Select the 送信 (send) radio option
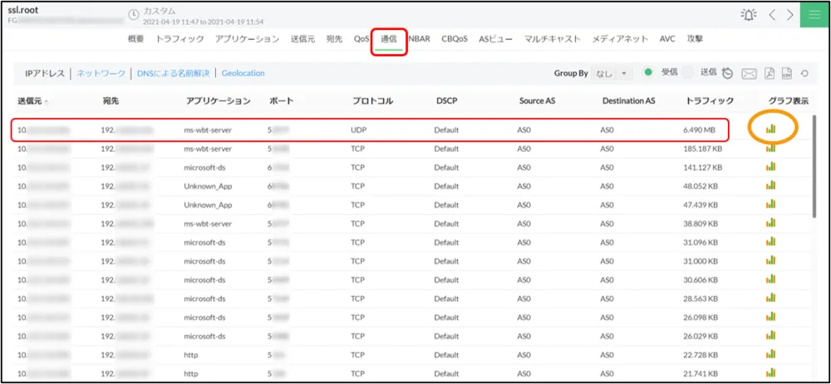This screenshot has height=384, width=831. 687,72
